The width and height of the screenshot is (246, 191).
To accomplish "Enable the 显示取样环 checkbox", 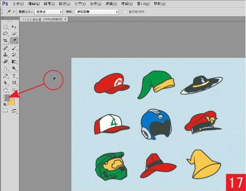I will (x=125, y=12).
